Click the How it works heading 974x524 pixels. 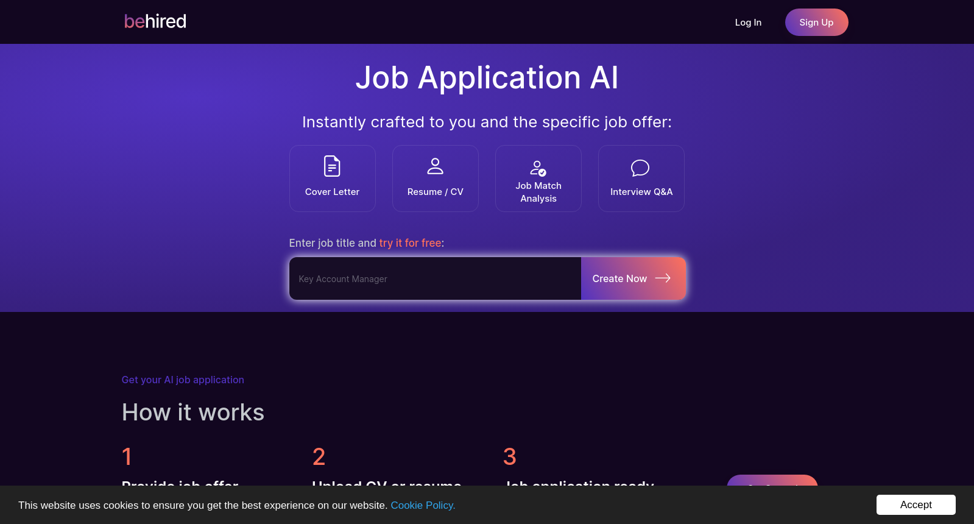click(193, 412)
